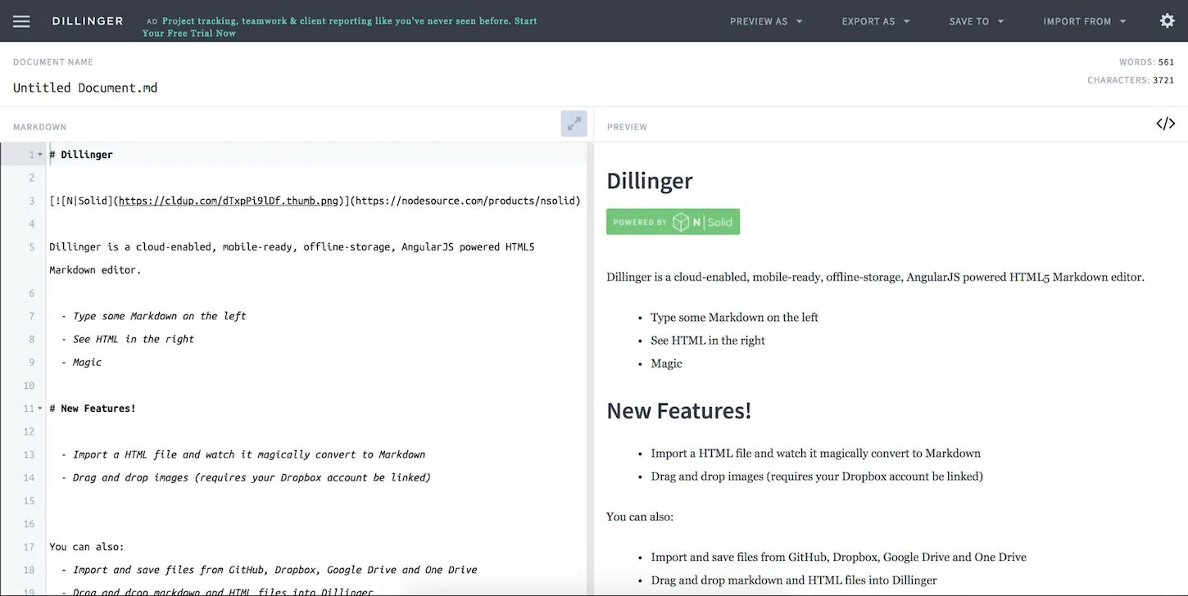
Task: Click the editor's vertical scrollbar
Action: (590, 368)
